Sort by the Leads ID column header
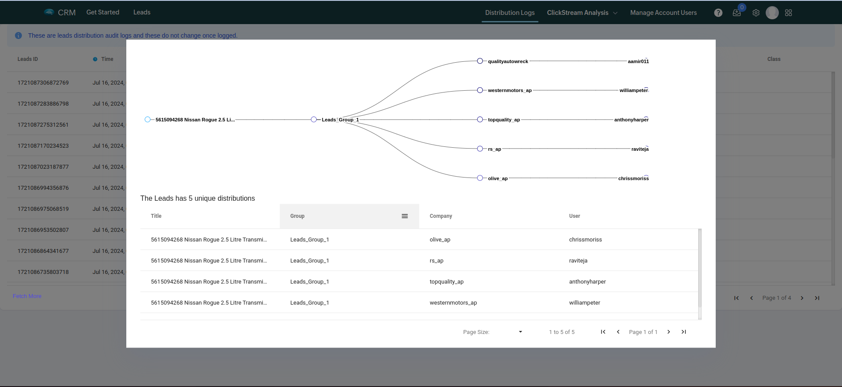842x387 pixels. (x=28, y=59)
